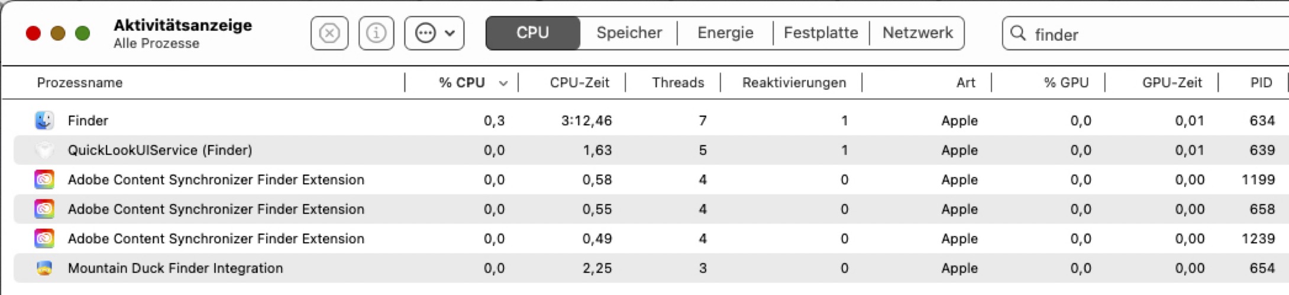Open the Festplatte tab
This screenshot has height=295, width=1289.
(x=820, y=33)
